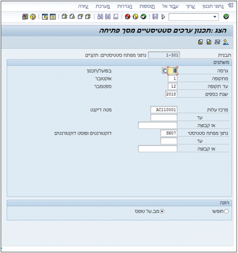Open the מערכת menu

coord(103,6)
